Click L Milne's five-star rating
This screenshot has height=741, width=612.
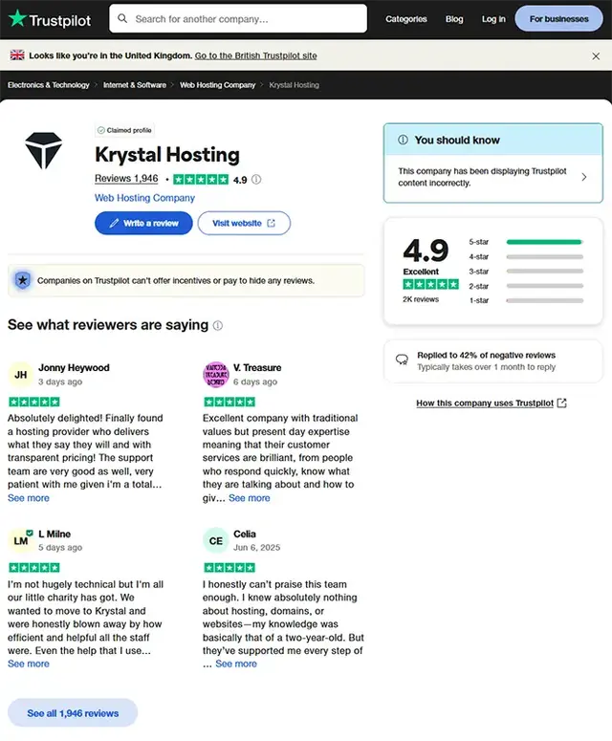point(34,568)
